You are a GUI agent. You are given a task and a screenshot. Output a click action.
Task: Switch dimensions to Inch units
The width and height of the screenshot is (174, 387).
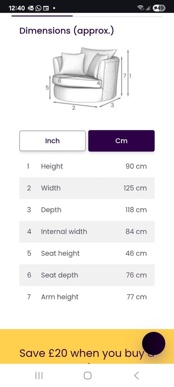pyautogui.click(x=53, y=141)
